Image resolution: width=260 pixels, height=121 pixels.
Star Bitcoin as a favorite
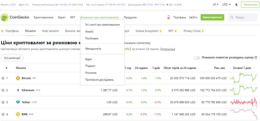point(3,78)
